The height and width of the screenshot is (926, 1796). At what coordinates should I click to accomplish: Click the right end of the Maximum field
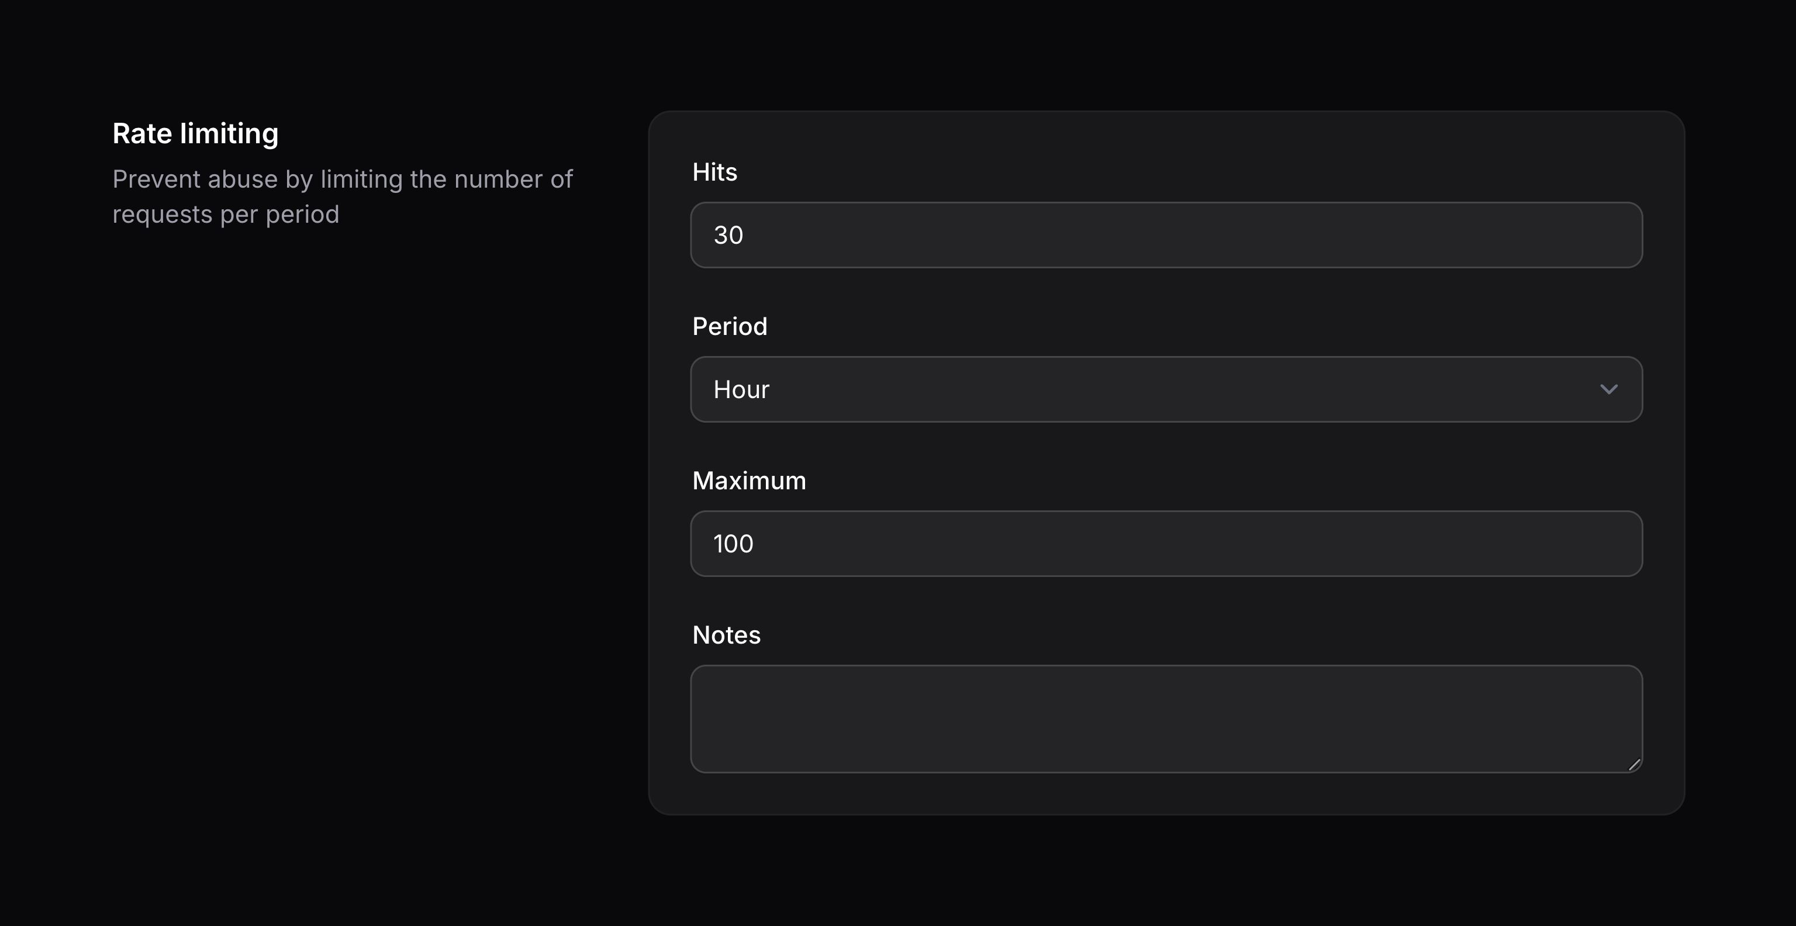coord(1604,544)
